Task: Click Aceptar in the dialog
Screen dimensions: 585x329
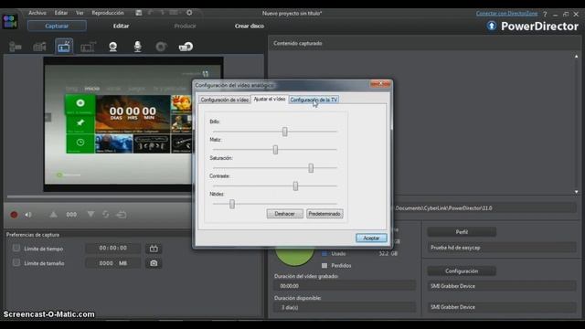Action: [371, 238]
